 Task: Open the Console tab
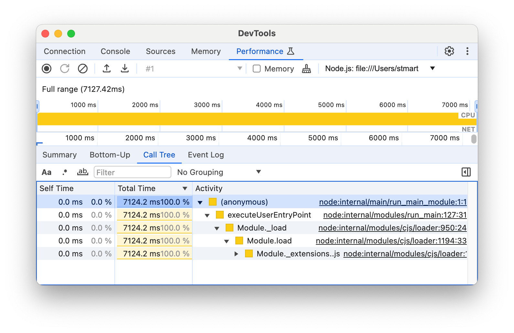click(115, 51)
